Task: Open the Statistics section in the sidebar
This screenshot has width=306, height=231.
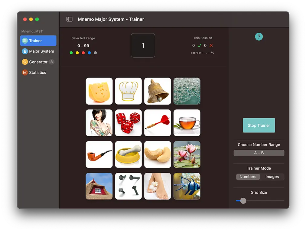Action: 37,72
